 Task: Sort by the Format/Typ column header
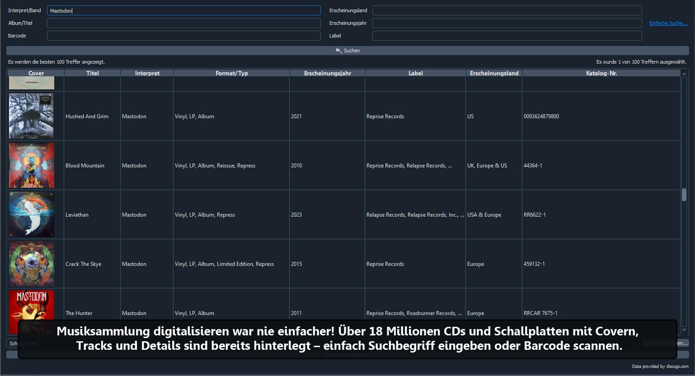232,73
